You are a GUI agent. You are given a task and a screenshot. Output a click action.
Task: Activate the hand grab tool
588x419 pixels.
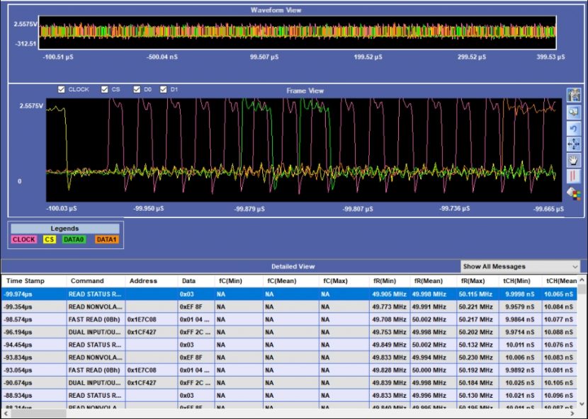click(x=575, y=160)
